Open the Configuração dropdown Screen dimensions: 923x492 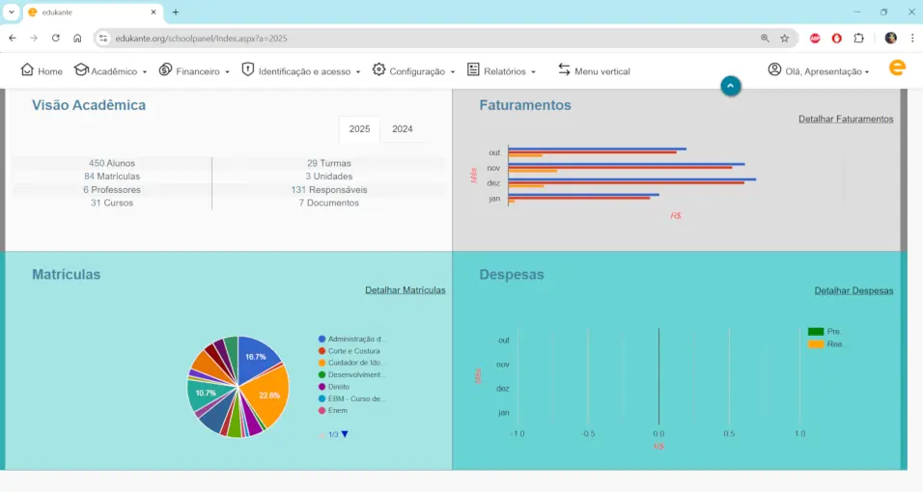pyautogui.click(x=413, y=70)
